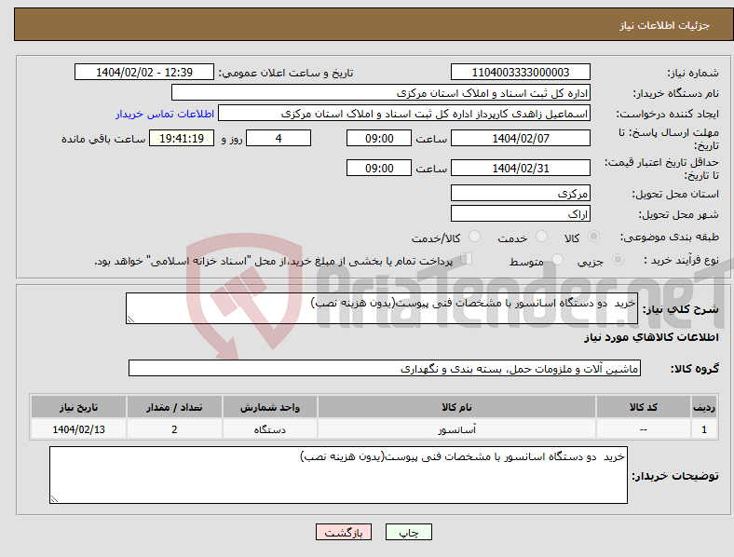Click the ردیف column header
This screenshot has height=557, width=734.
(x=704, y=407)
